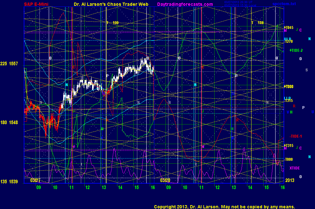The height and width of the screenshot is (209, 315).
Task: Click the copyright notice text
Action: [x=225, y=207]
